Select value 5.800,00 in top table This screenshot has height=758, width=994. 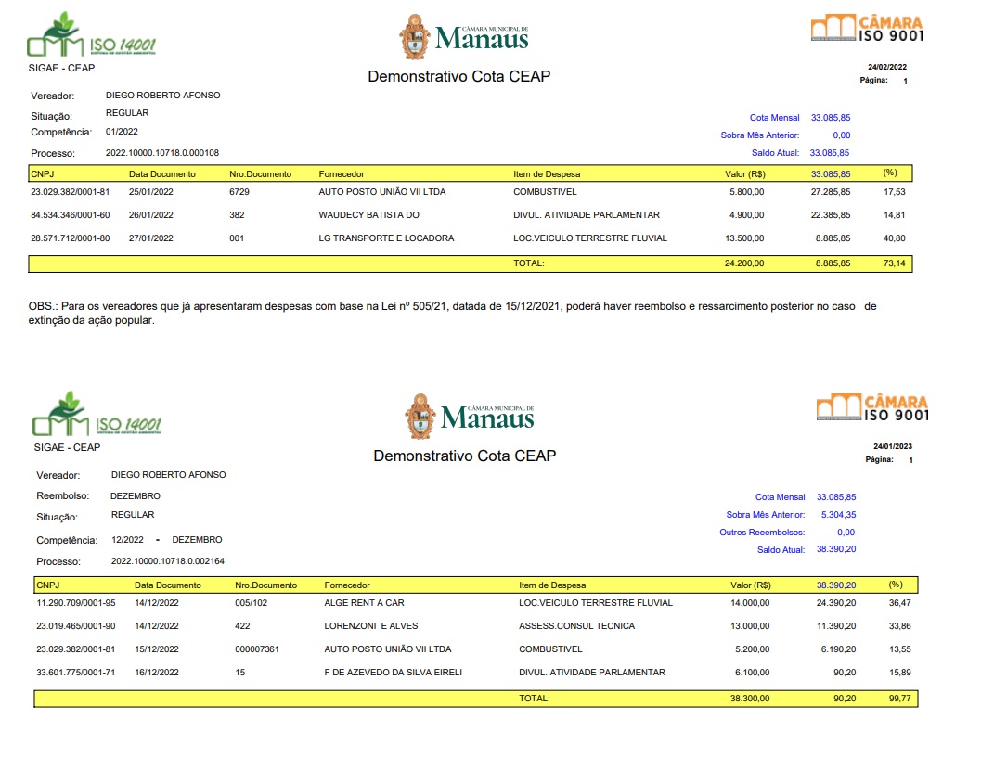[x=747, y=191]
